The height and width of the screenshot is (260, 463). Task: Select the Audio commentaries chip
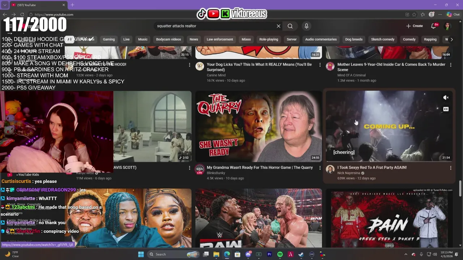(x=321, y=39)
